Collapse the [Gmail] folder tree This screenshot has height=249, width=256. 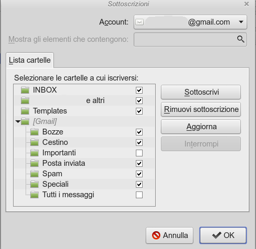[x=18, y=121]
